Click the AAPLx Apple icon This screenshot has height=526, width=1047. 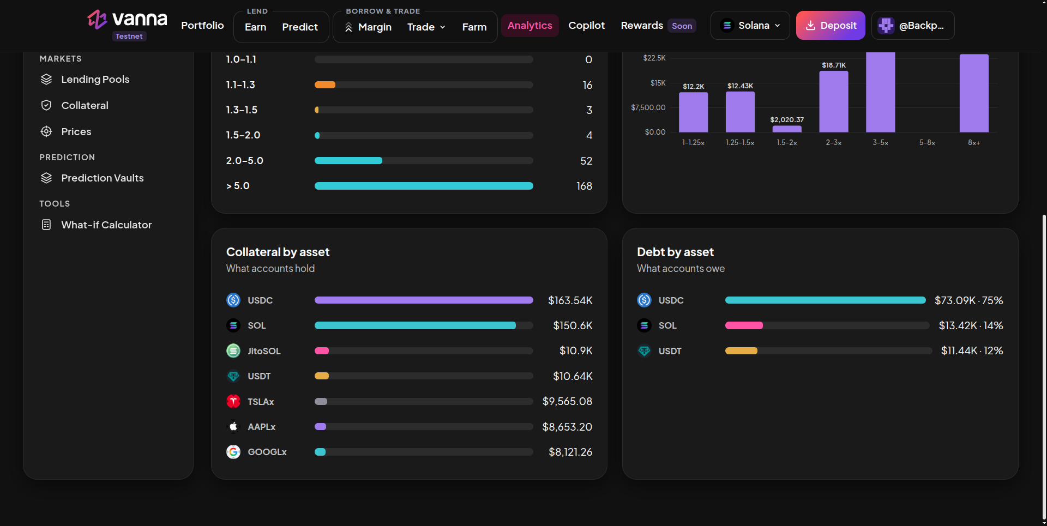233,427
